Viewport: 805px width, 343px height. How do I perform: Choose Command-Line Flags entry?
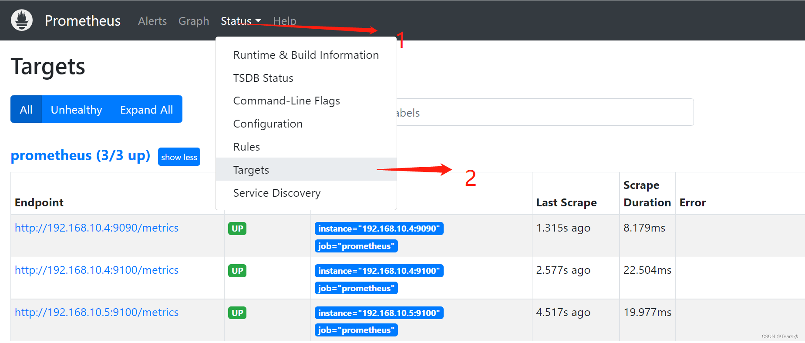(x=306, y=101)
